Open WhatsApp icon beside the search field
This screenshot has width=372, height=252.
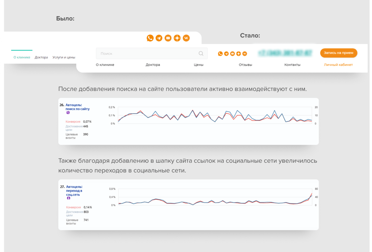click(220, 54)
